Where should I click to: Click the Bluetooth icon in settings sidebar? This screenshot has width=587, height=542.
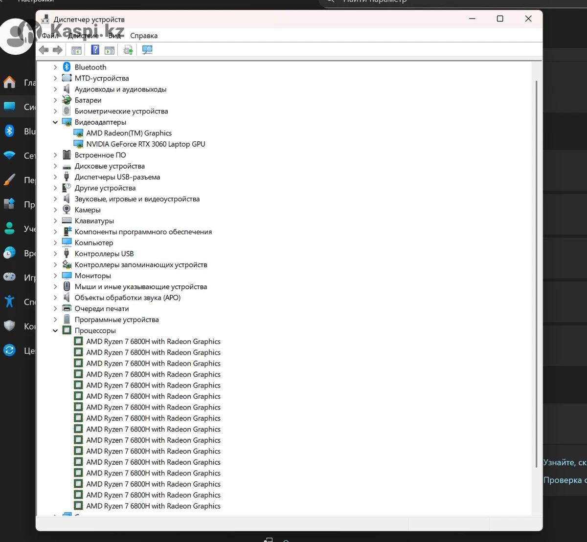click(9, 131)
